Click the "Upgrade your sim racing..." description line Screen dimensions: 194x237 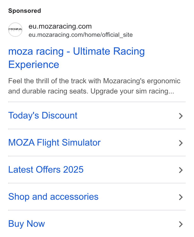[x=132, y=91]
